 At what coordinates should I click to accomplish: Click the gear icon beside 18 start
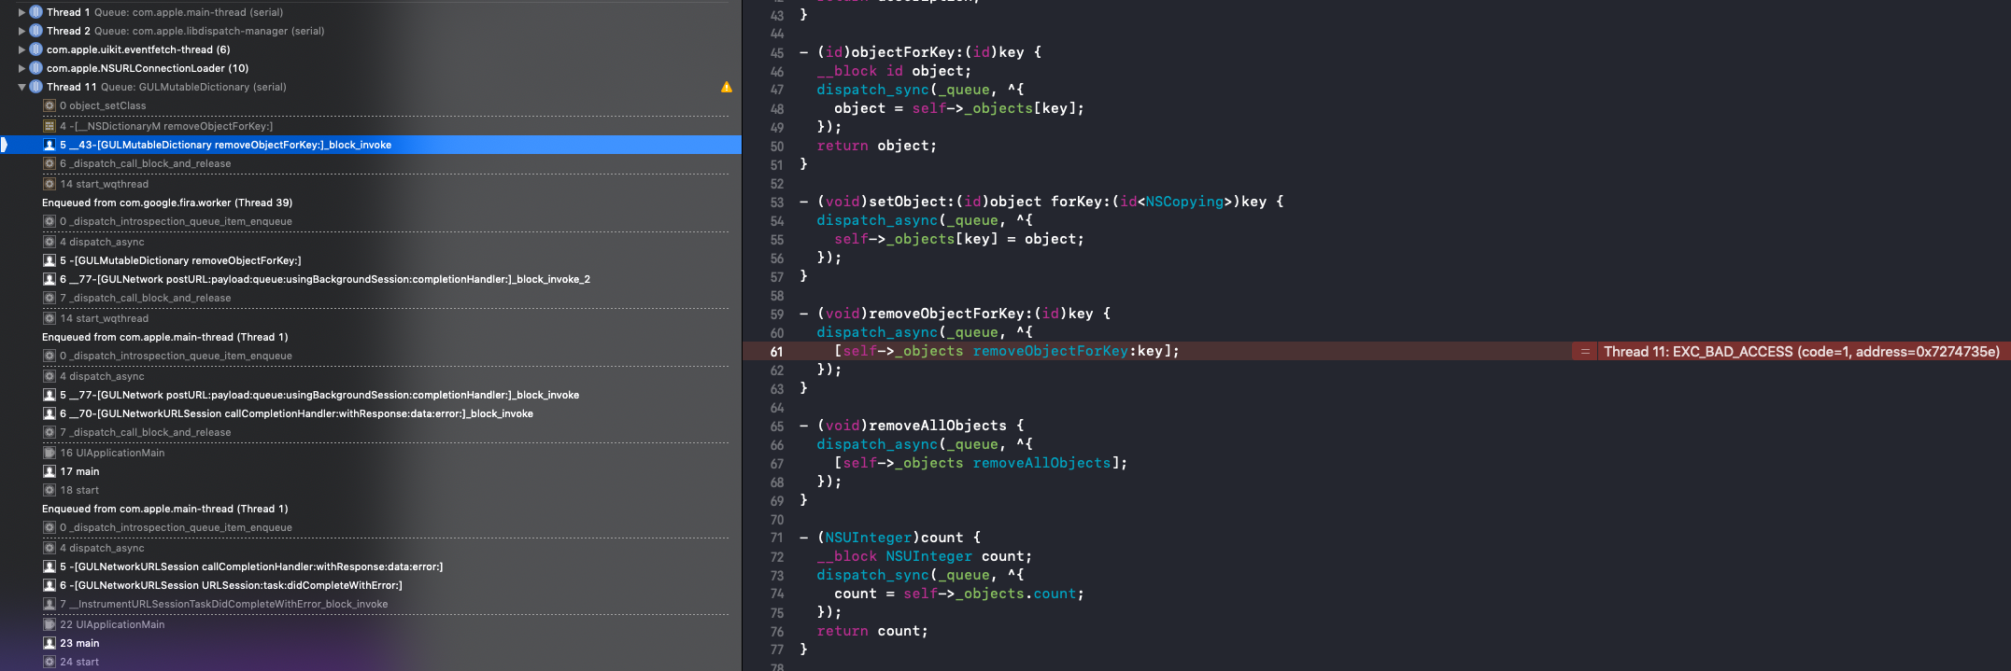50,490
